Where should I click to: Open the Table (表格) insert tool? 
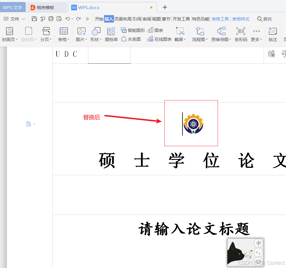tap(63, 34)
